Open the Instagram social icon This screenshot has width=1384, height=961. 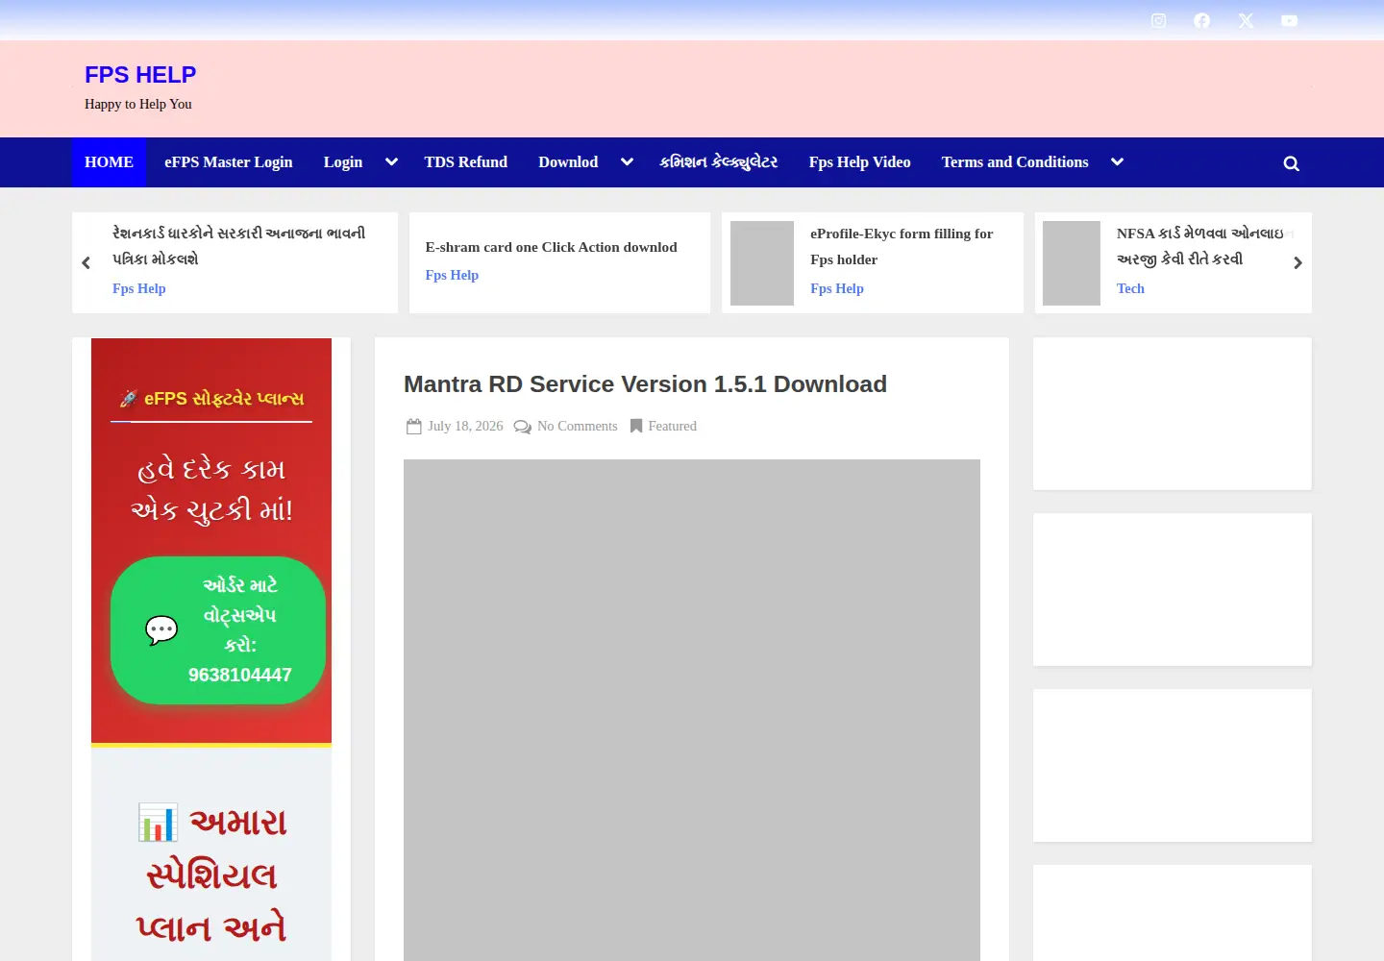click(x=1158, y=20)
